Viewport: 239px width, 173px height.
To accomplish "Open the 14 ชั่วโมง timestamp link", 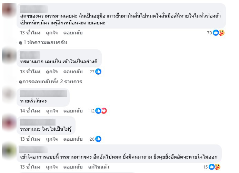I will 30,111.
